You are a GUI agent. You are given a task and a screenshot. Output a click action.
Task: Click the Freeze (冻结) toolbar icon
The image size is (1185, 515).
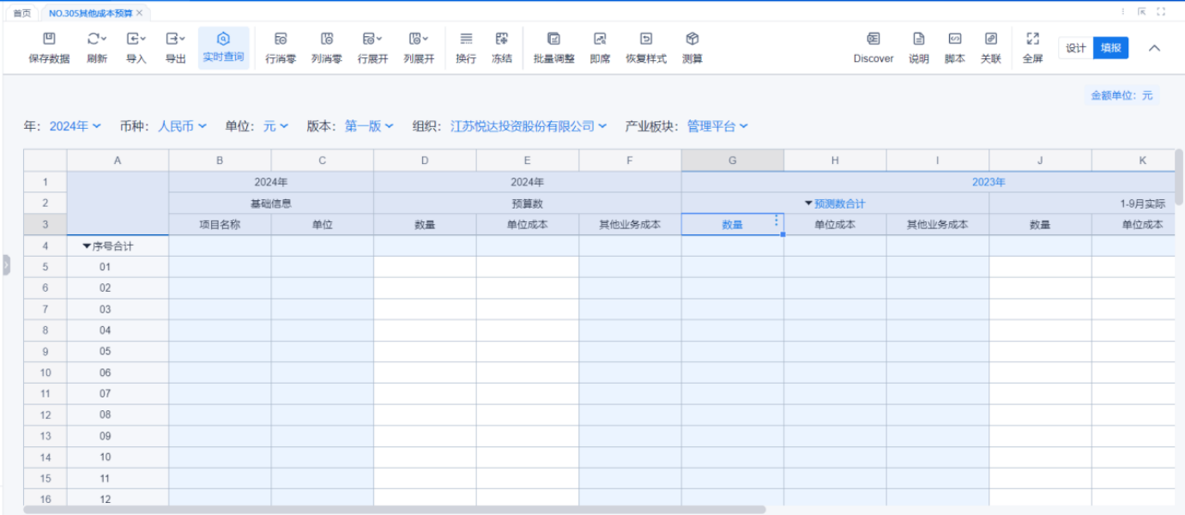click(501, 39)
